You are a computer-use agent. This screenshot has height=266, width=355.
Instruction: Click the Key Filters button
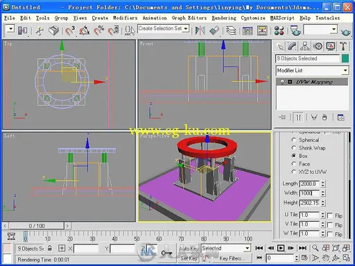tap(232, 258)
